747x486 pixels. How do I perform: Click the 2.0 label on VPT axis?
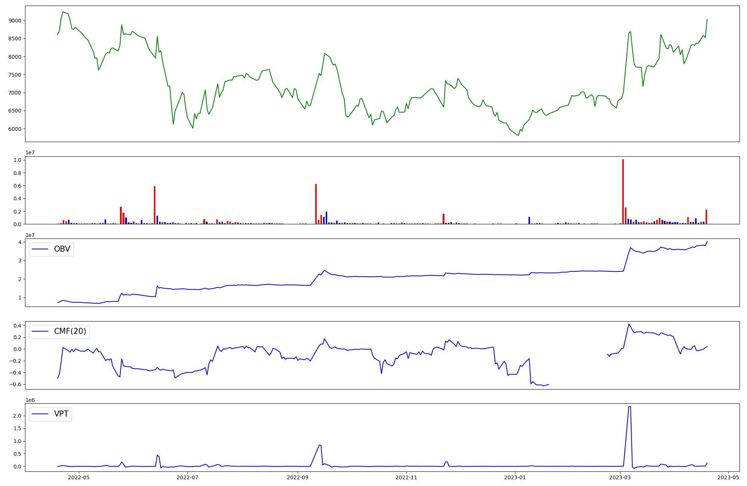click(17, 416)
